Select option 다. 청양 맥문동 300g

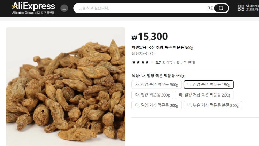click(x=152, y=95)
